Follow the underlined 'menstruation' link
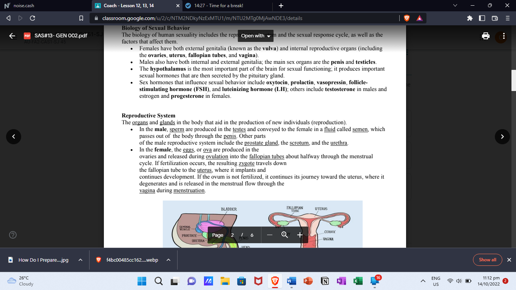Image resolution: width=516 pixels, height=290 pixels. click(x=189, y=190)
